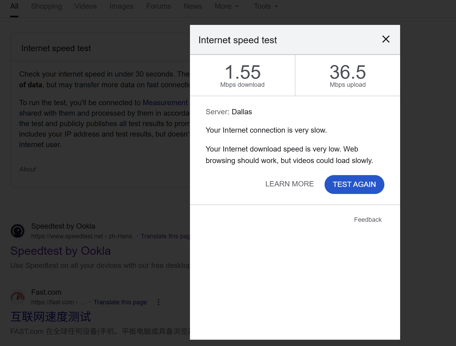
Task: Click the Speedtest by Ookla favicon
Action: (x=18, y=231)
